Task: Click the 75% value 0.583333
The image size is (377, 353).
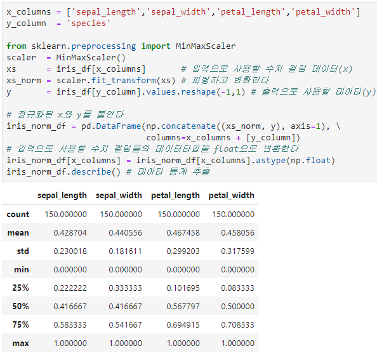Action: [x=70, y=325]
